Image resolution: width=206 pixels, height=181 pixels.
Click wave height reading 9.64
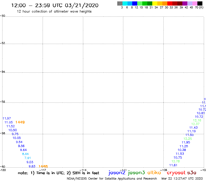[x=23, y=150]
